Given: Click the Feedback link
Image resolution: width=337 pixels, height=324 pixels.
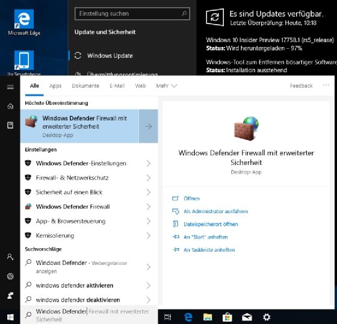Looking at the screenshot, I should pyautogui.click(x=301, y=86).
